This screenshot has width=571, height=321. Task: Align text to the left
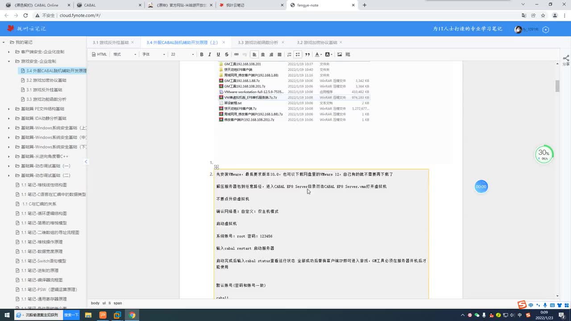pos(254,54)
